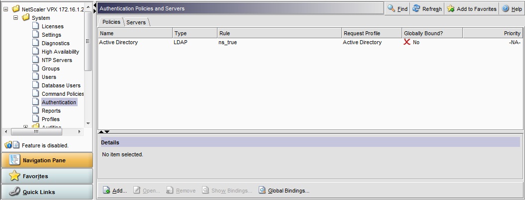Viewport: 525px width, 200px height.
Task: Open the Navigation Pane section
Action: click(x=47, y=160)
